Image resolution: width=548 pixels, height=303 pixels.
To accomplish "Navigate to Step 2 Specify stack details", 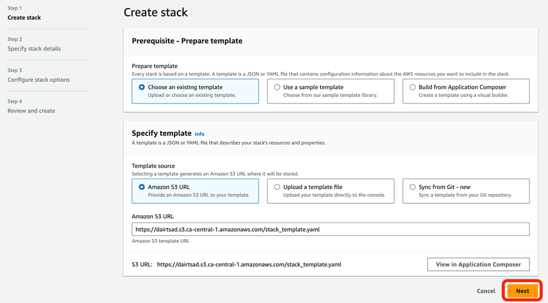I will 34,49.
